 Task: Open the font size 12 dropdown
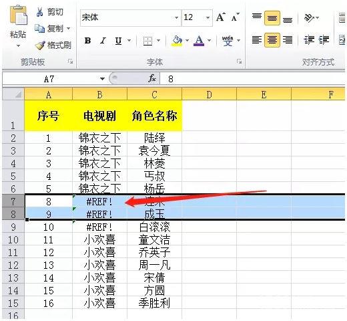click(208, 17)
